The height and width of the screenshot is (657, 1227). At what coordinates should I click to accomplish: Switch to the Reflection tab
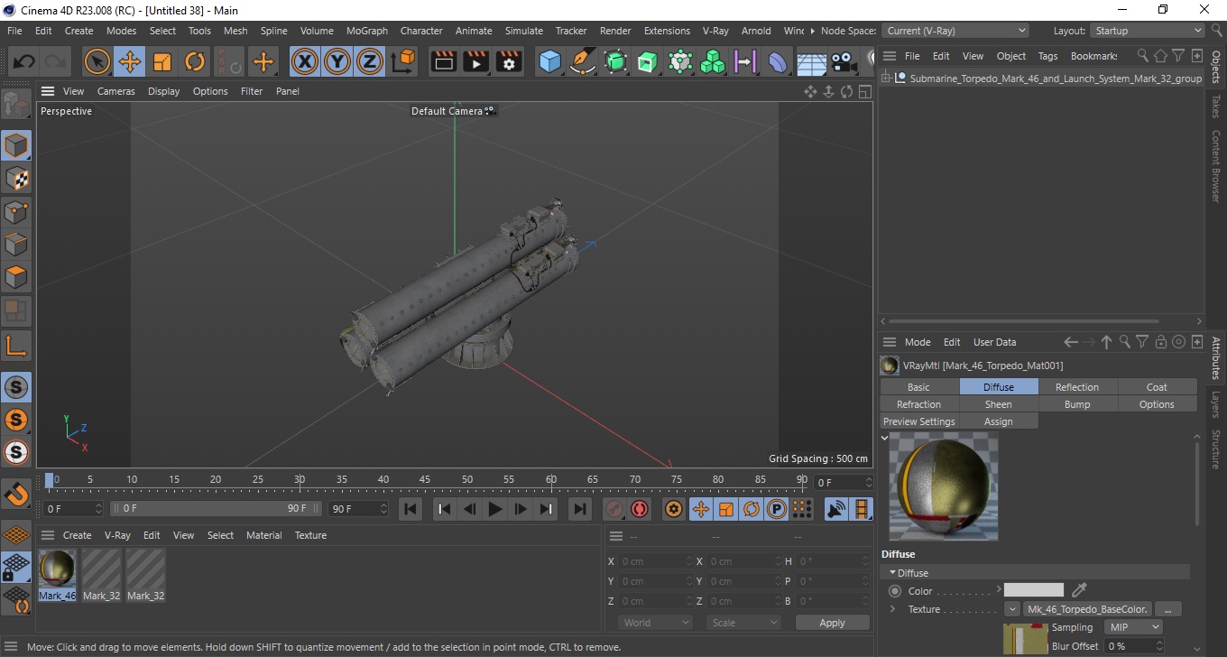click(x=1077, y=387)
